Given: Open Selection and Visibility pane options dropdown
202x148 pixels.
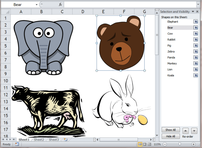Looking at the screenshot, I should click(x=193, y=11).
